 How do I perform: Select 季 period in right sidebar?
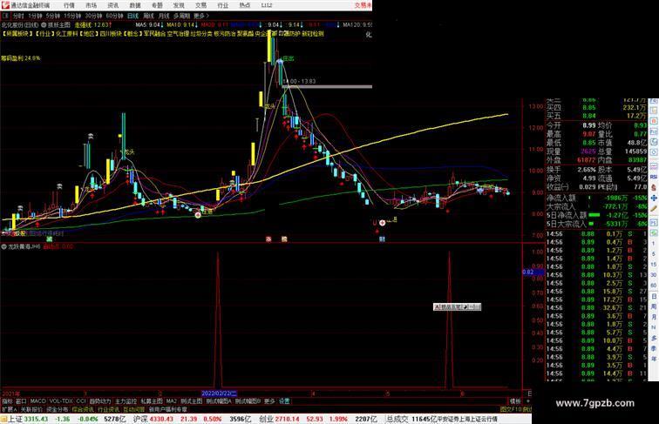tap(654, 348)
